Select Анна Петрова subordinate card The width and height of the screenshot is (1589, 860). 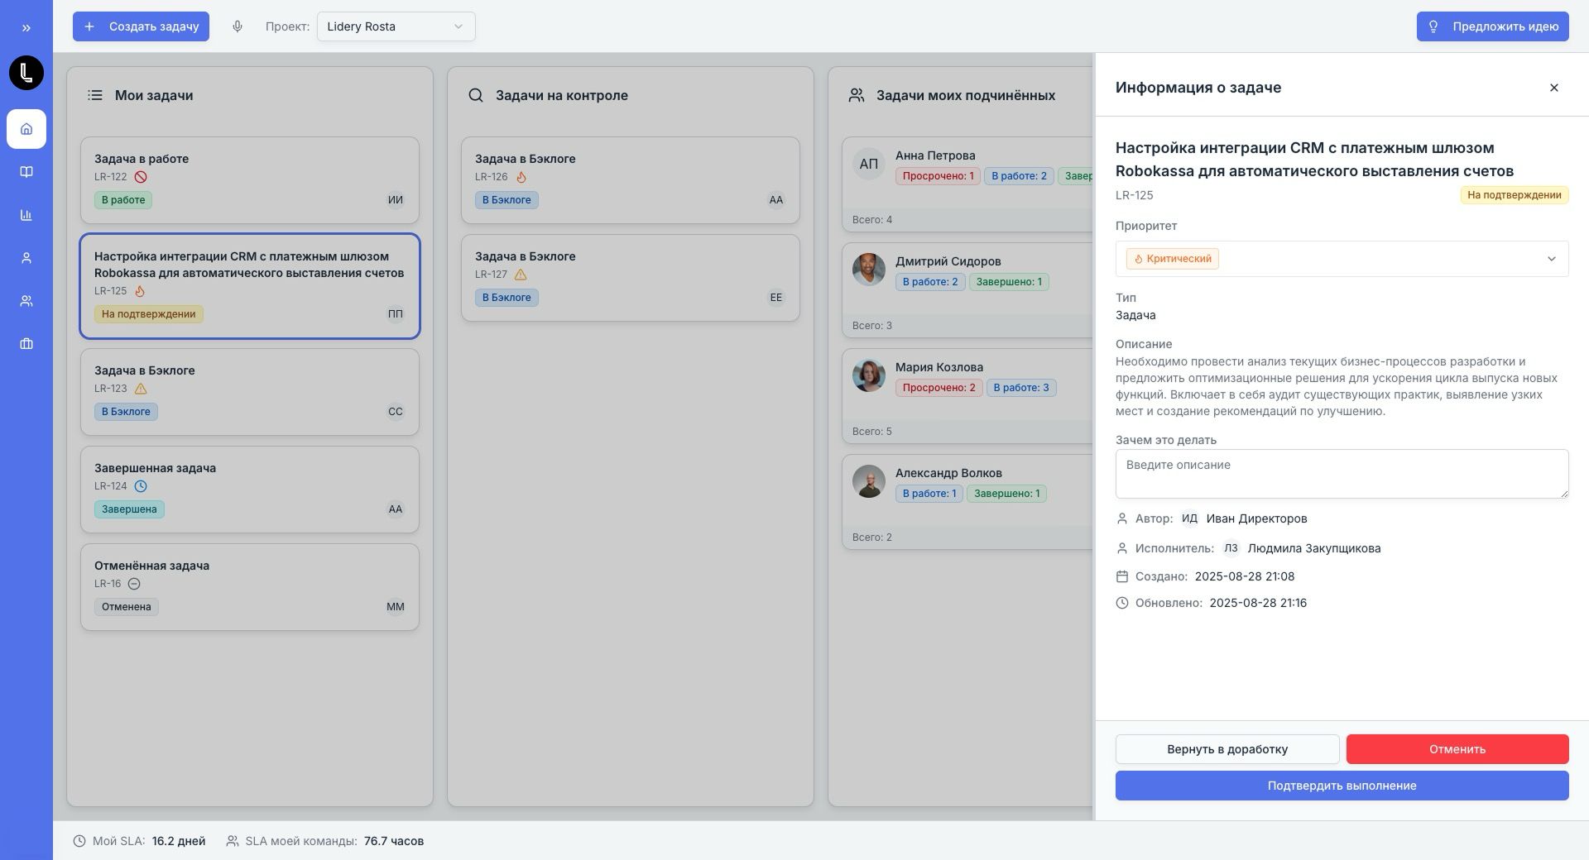click(x=967, y=182)
